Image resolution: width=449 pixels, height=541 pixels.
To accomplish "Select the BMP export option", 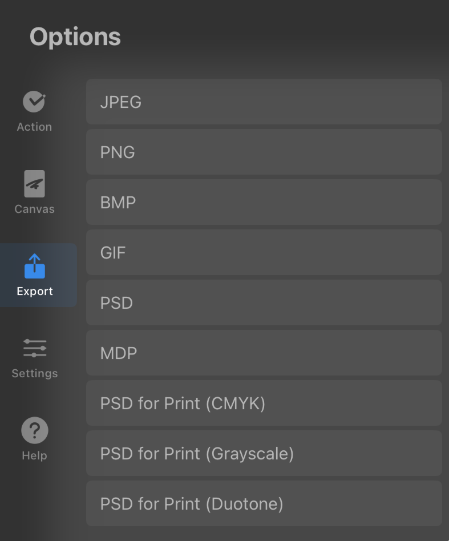I will (264, 202).
